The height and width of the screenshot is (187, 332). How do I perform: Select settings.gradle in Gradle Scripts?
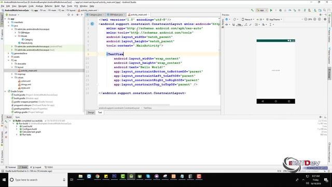21,112
